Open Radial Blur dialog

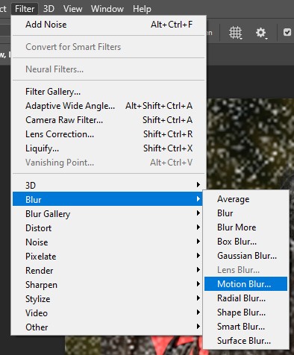[x=245, y=298]
